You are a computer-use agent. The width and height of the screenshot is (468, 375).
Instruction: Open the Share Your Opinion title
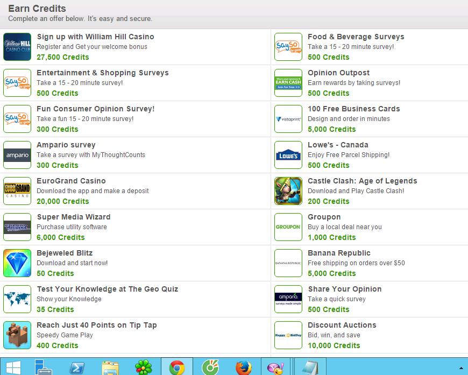345,289
